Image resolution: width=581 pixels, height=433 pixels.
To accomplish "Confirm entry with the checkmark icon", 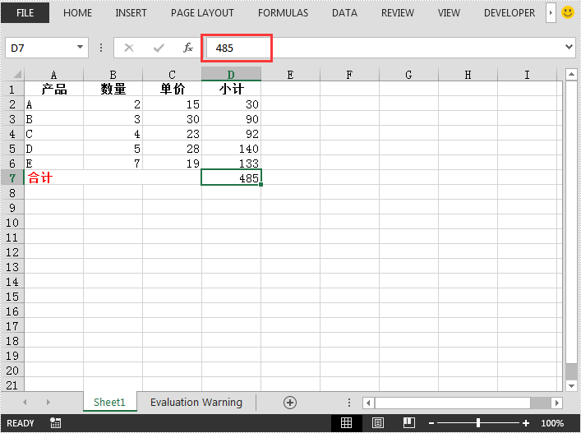I will click(159, 48).
